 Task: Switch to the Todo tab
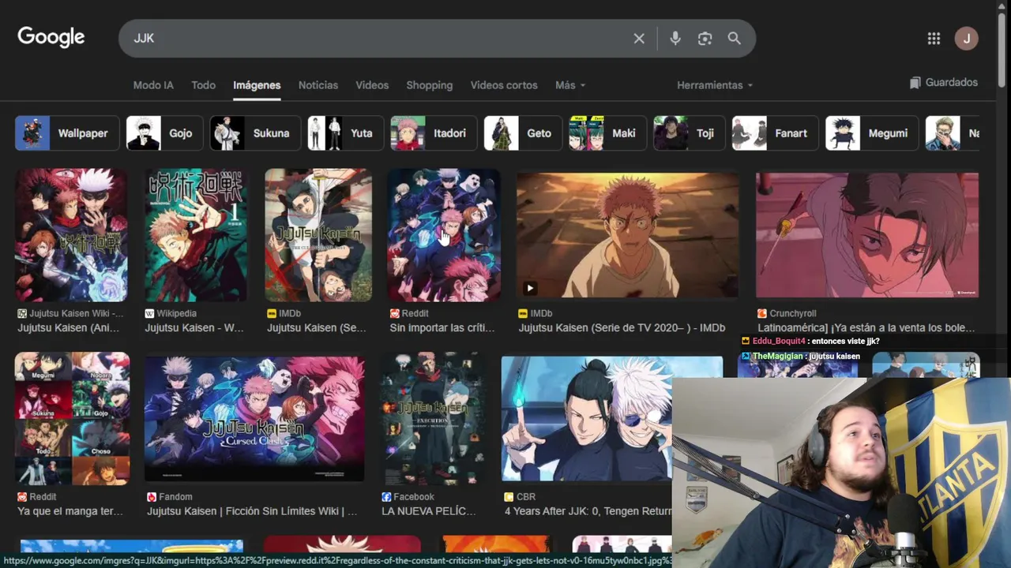tap(203, 85)
